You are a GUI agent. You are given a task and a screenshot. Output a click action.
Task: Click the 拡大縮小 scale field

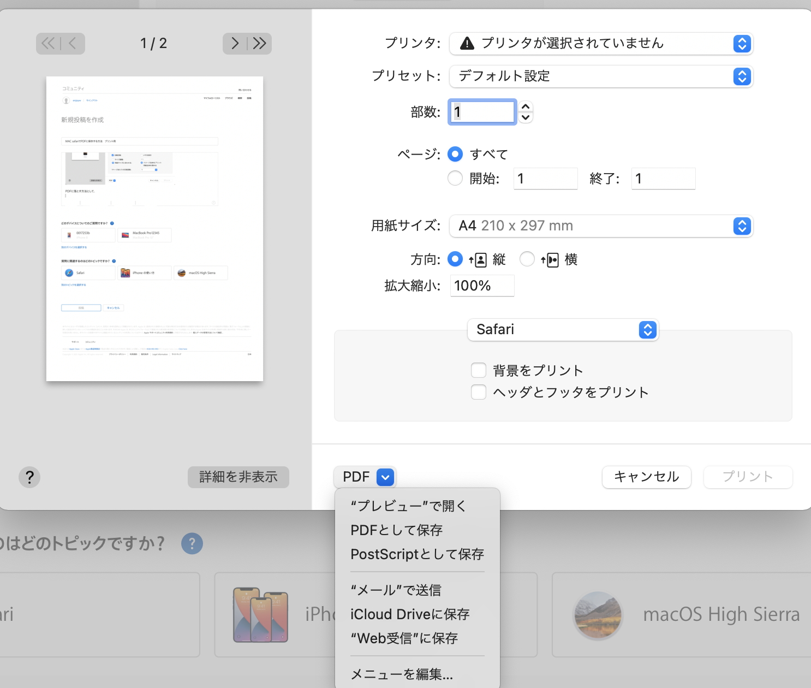coord(482,286)
